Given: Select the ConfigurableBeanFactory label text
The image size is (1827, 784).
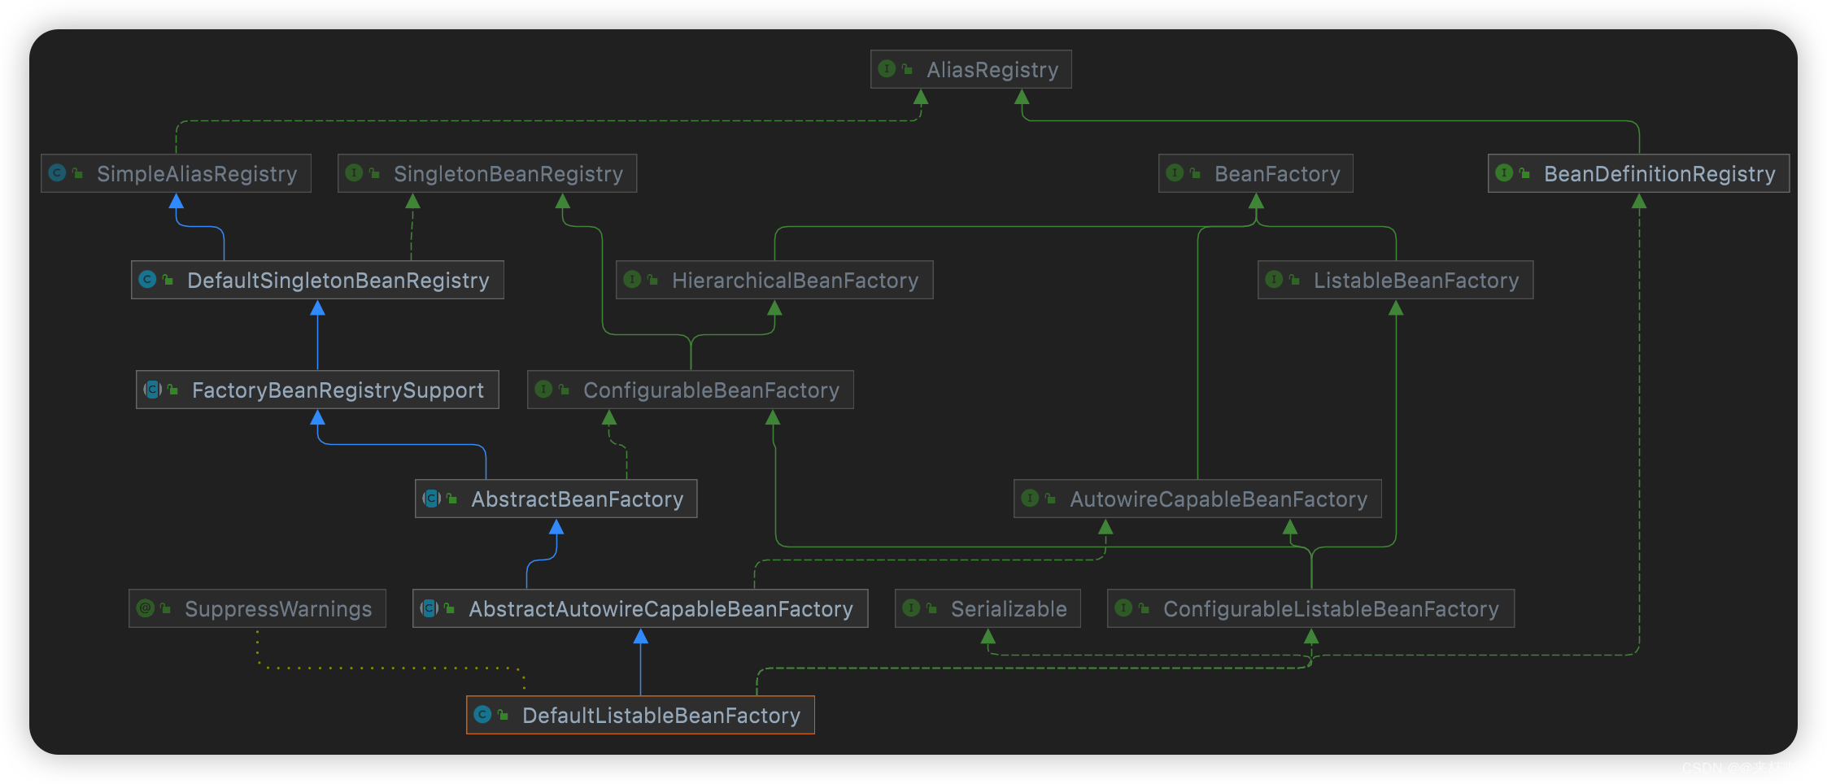Looking at the screenshot, I should tap(711, 390).
